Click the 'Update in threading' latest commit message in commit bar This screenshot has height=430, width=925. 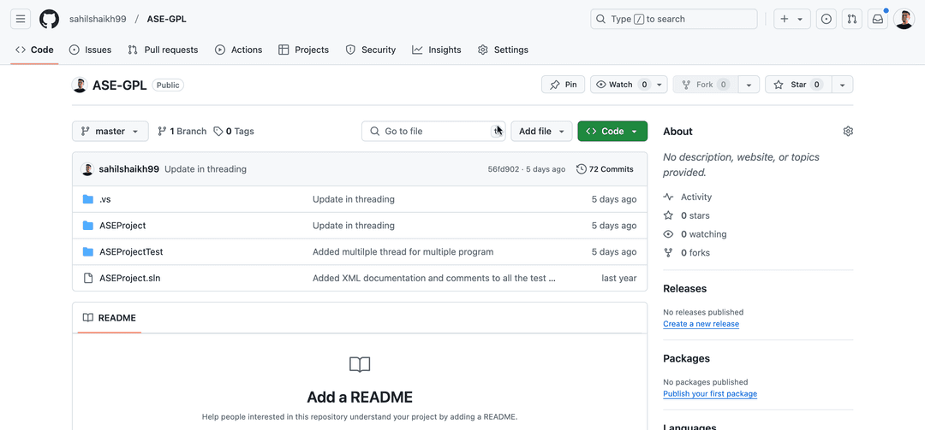tap(206, 169)
